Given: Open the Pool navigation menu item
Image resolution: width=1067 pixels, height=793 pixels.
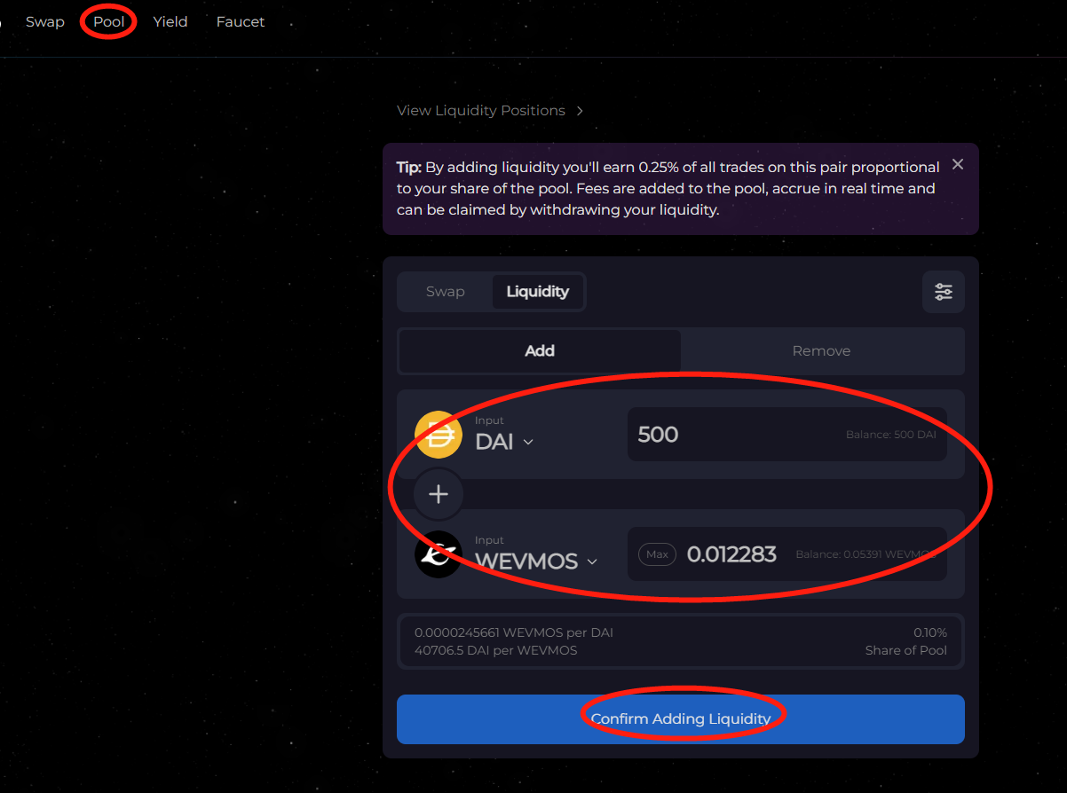Looking at the screenshot, I should click(x=109, y=21).
